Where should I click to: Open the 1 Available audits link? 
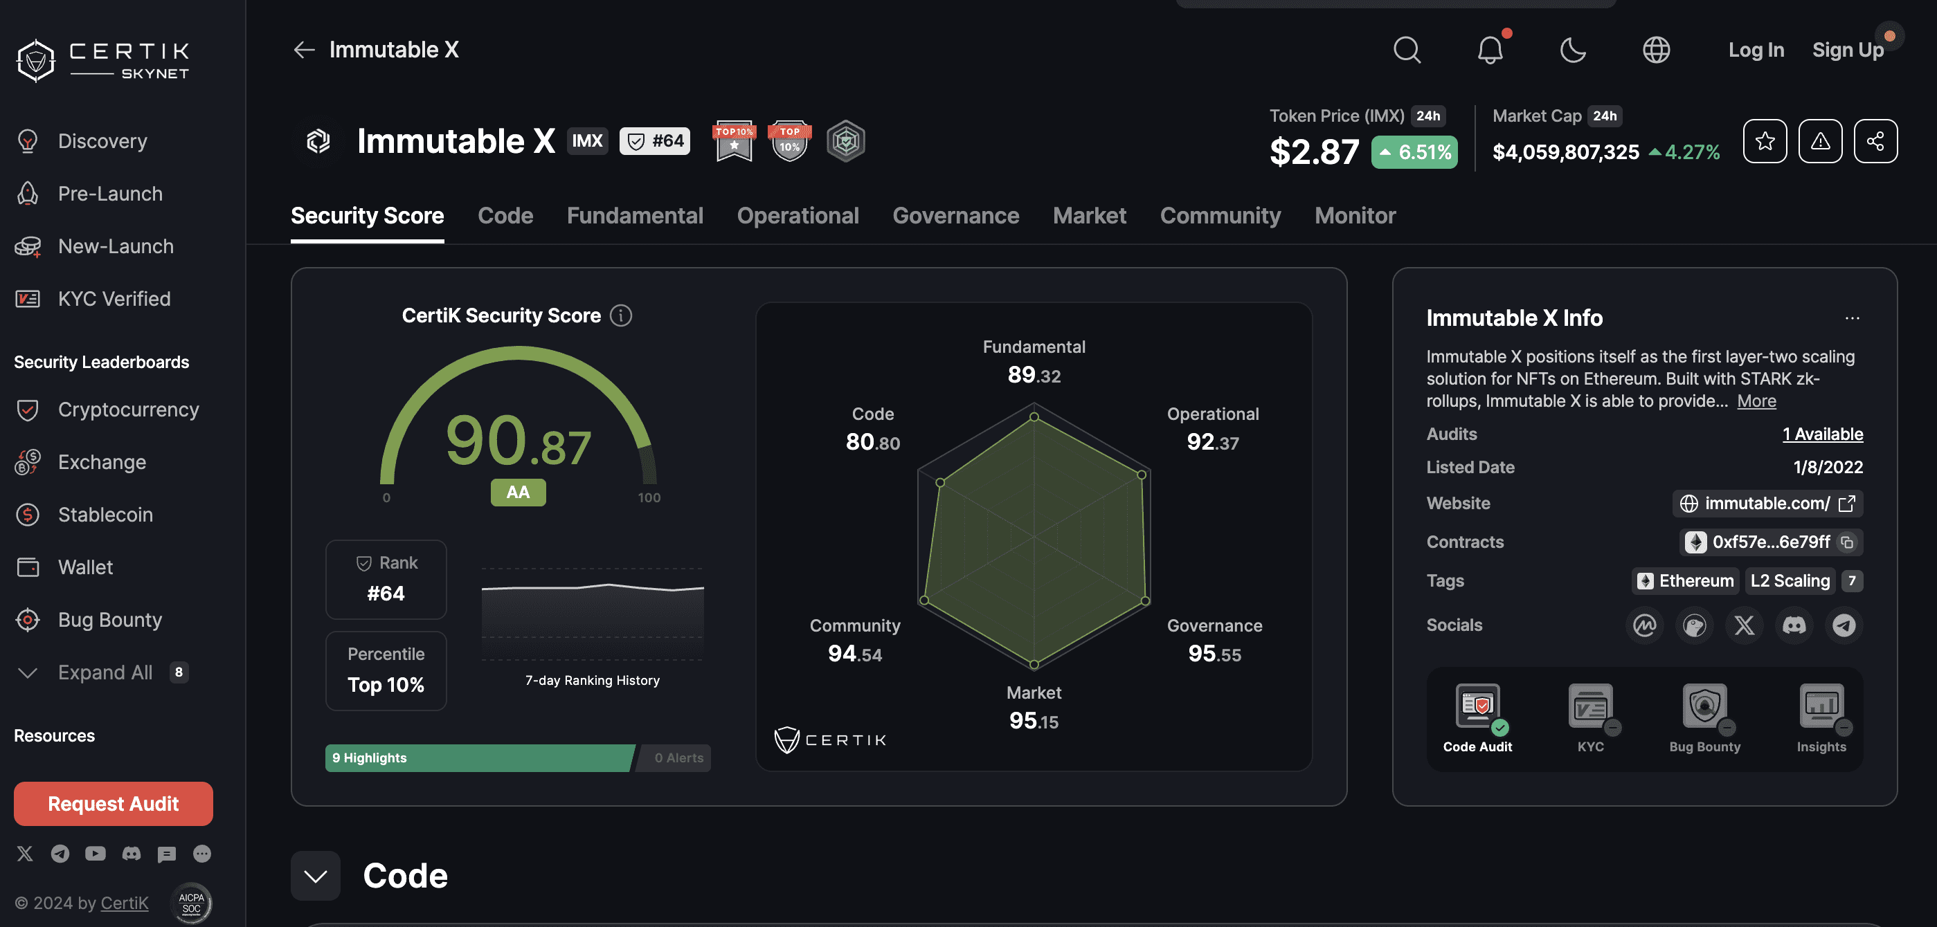point(1822,434)
